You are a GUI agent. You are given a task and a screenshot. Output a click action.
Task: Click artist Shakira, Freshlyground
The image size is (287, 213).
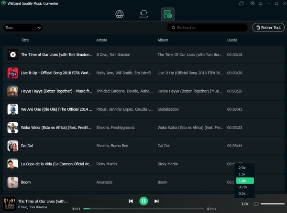click(x=115, y=128)
